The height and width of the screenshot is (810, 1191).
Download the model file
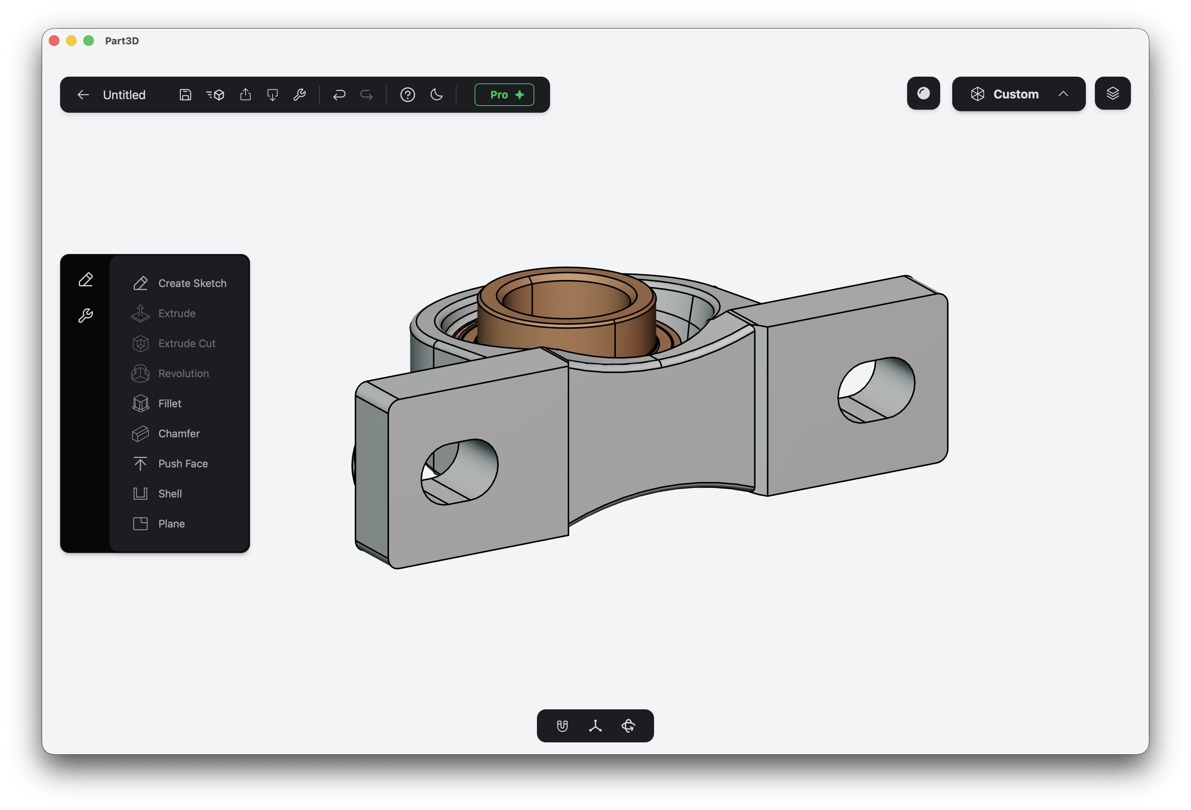click(272, 95)
